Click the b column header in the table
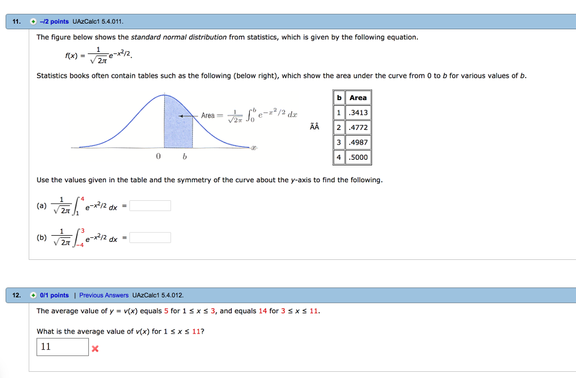Viewport: 576px width, 378px height. click(339, 97)
